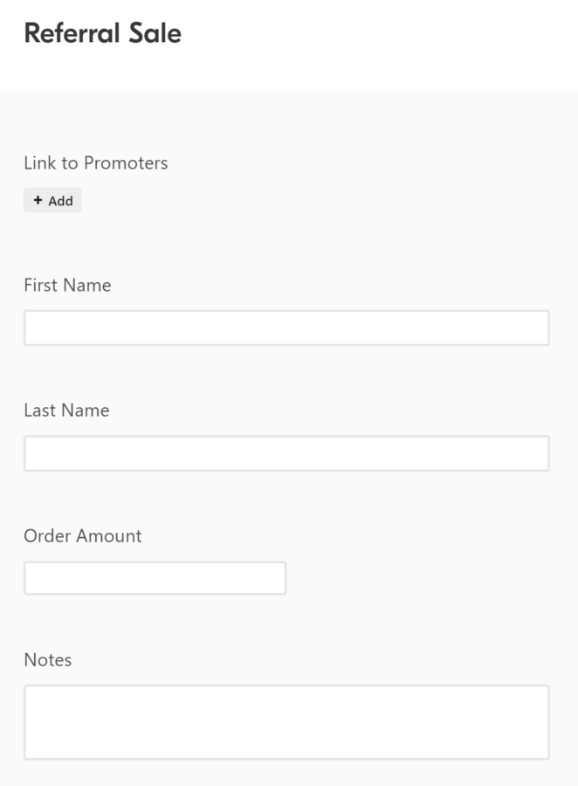Screen dimensions: 578x786
Task: Place cursor in the First Name entry box
Action: (x=286, y=327)
